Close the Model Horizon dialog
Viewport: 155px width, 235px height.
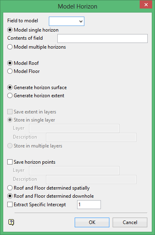point(146,4)
